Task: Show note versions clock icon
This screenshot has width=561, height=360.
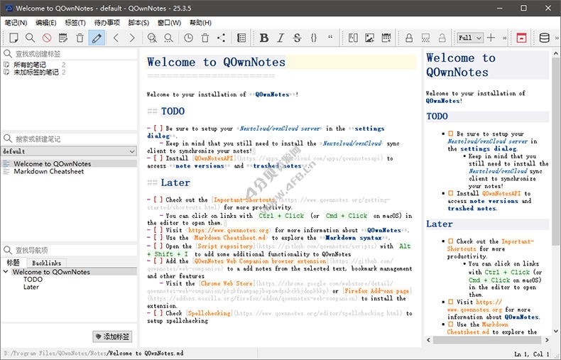Action: click(x=188, y=38)
